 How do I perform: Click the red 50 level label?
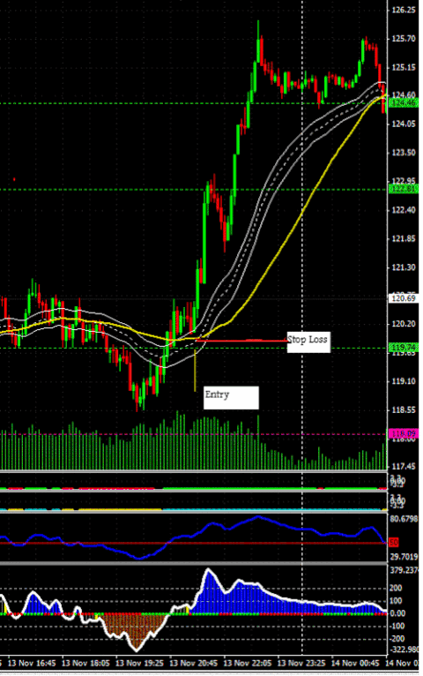tap(393, 543)
